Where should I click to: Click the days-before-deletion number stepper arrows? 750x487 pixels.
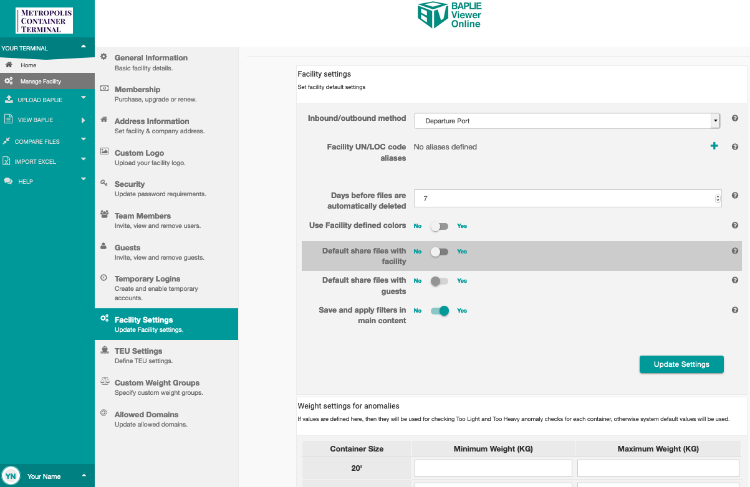click(x=718, y=198)
